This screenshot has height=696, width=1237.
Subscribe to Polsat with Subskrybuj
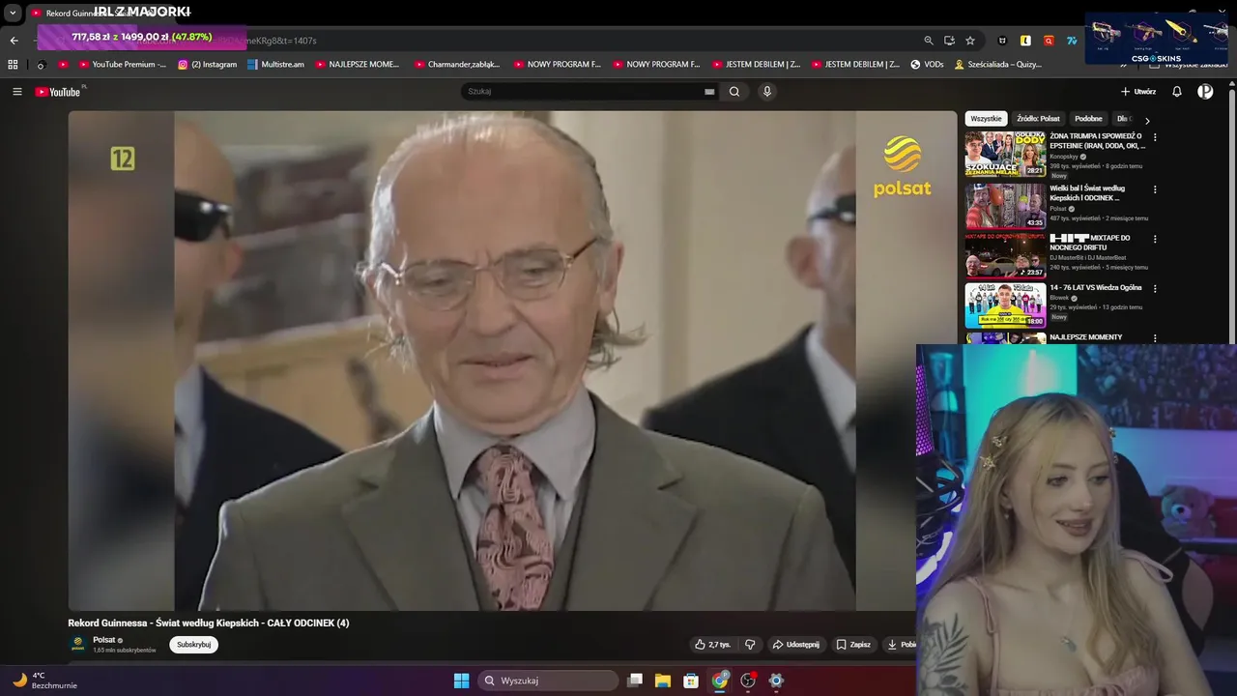click(193, 645)
